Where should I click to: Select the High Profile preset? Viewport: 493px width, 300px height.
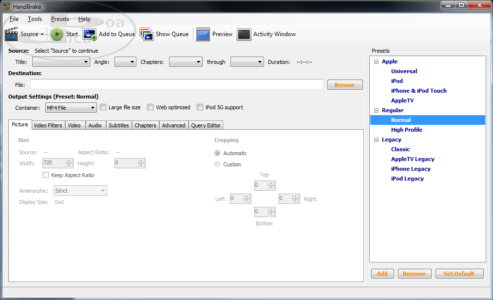406,130
